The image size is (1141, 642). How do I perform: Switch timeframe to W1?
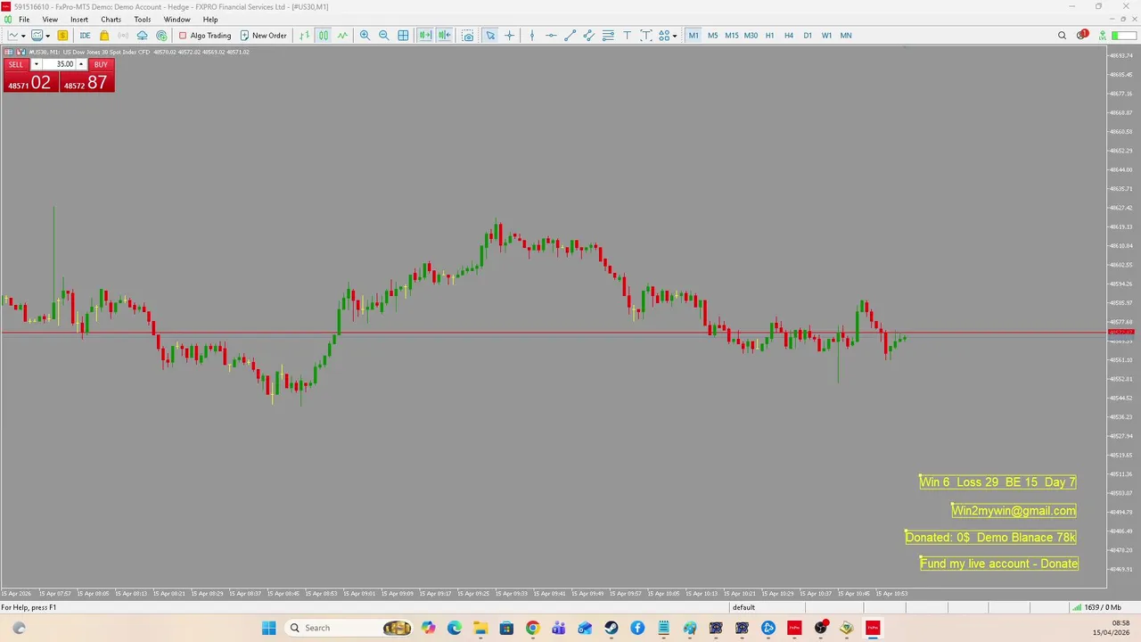tap(826, 36)
